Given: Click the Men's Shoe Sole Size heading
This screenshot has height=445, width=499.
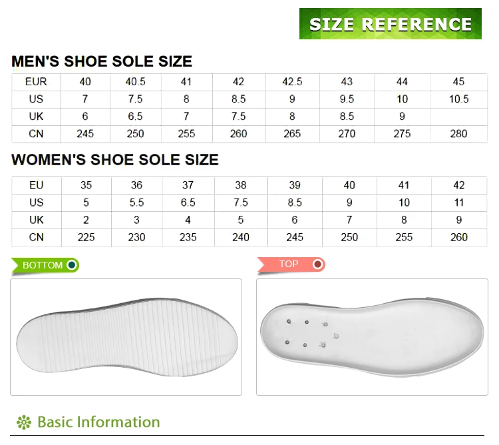Looking at the screenshot, I should [102, 62].
